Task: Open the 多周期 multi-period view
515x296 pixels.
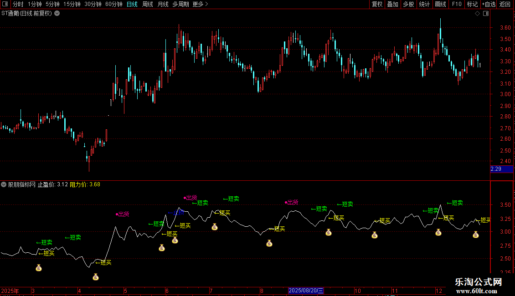Action: tap(180, 4)
